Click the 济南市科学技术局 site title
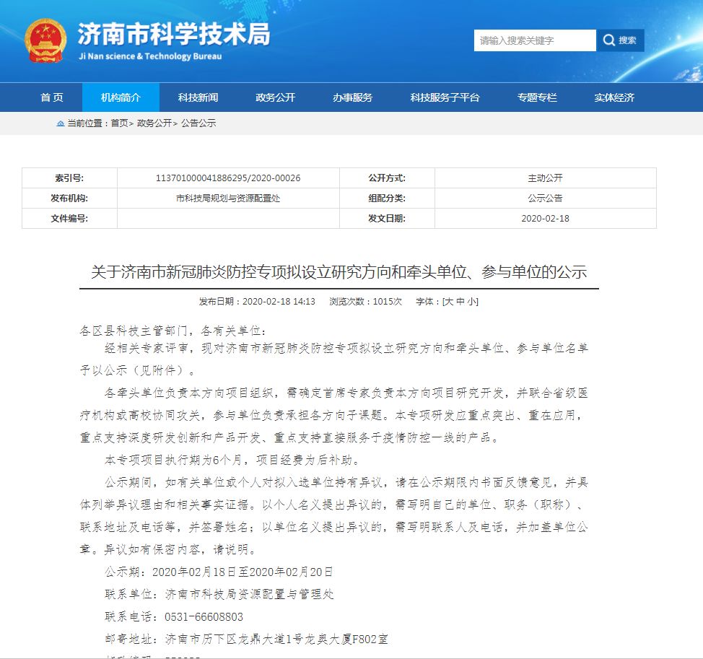 pyautogui.click(x=173, y=35)
